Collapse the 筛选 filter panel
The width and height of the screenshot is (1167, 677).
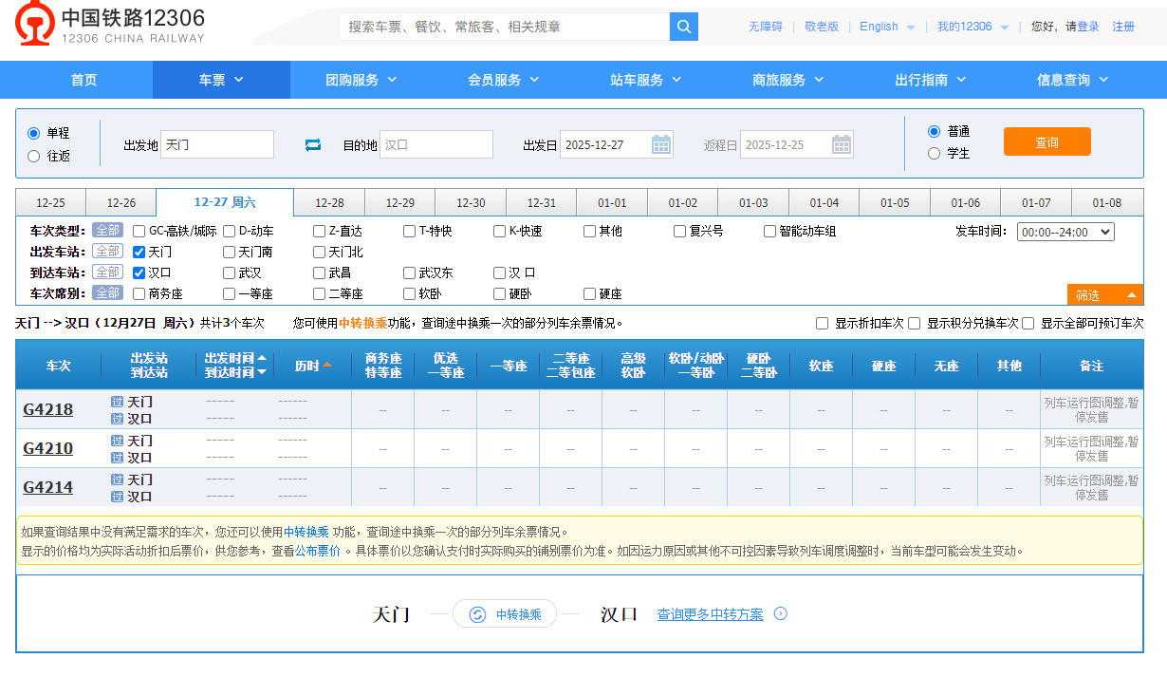1104,295
